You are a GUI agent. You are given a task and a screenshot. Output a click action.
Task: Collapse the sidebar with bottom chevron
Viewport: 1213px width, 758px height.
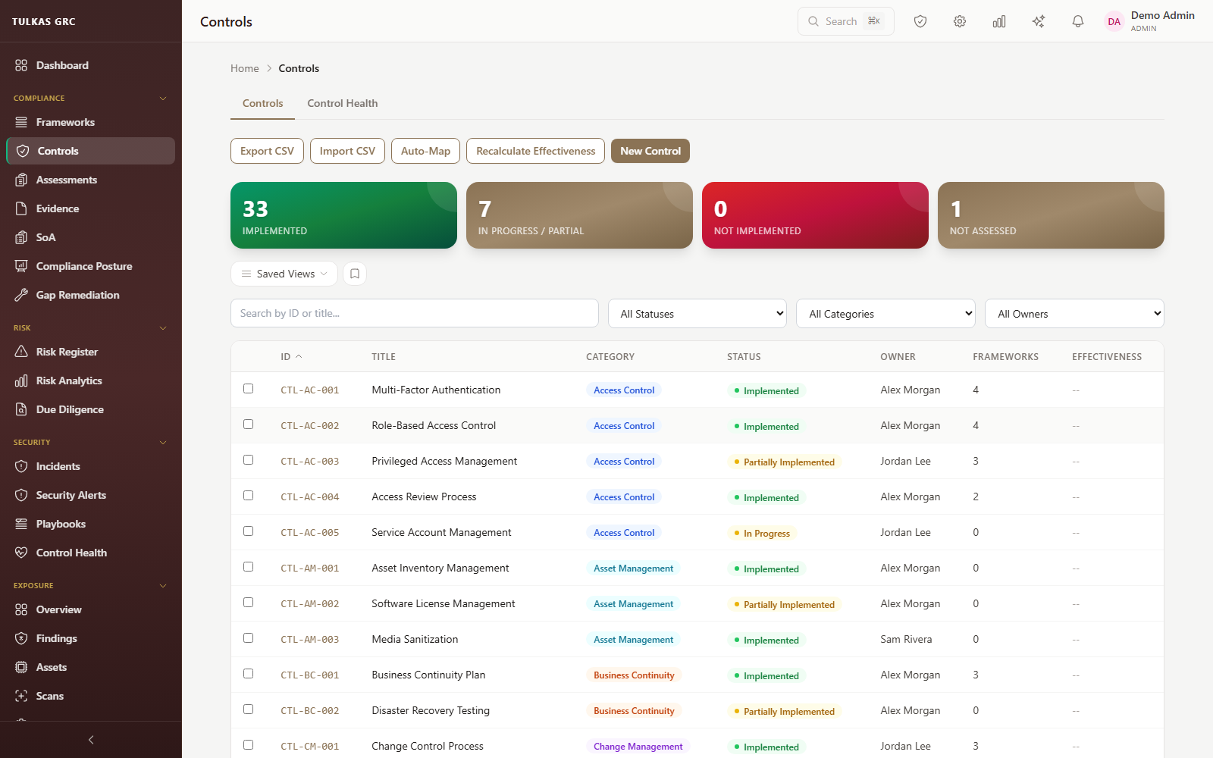pyautogui.click(x=91, y=740)
